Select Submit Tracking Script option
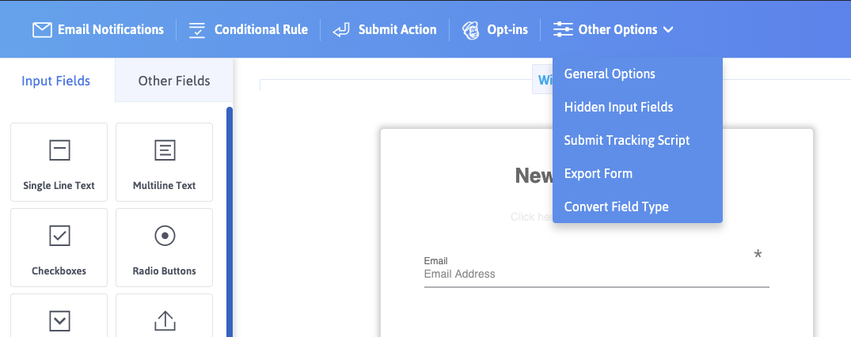 pyautogui.click(x=627, y=140)
